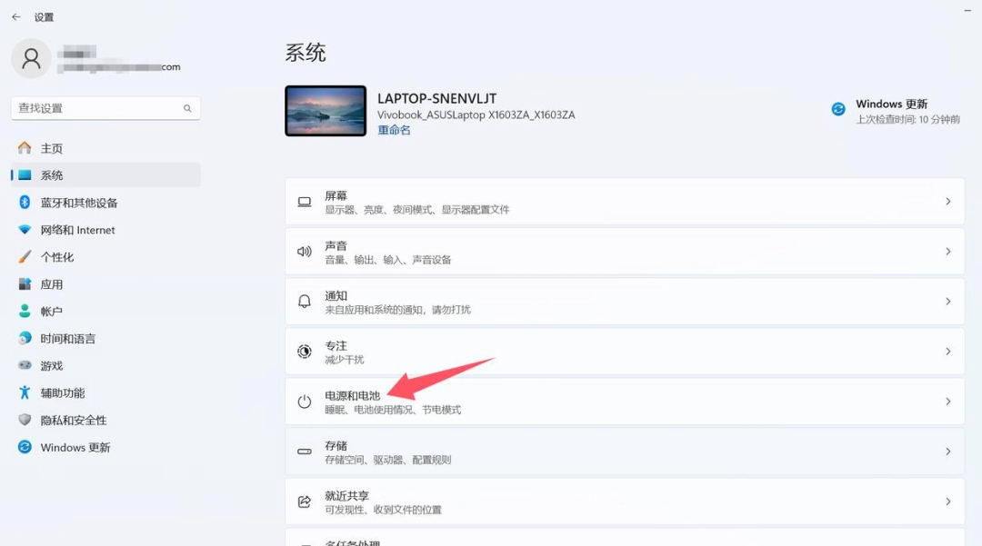
Task: Open the 就近共享 settings row
Action: tap(625, 501)
